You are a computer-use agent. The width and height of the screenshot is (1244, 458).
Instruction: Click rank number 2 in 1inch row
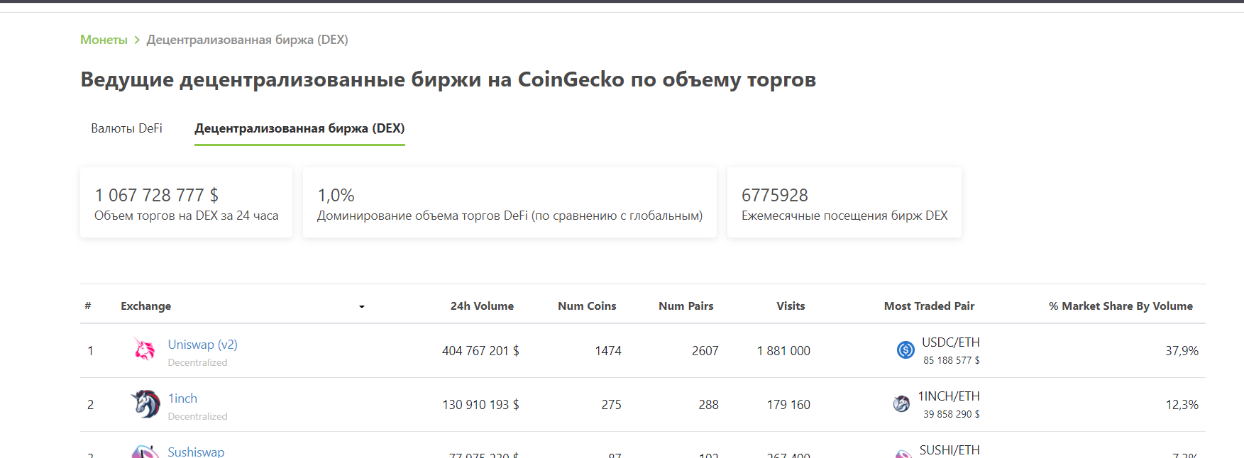click(90, 405)
